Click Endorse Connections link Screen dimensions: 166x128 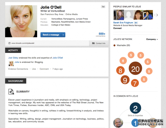(x=18, y=69)
